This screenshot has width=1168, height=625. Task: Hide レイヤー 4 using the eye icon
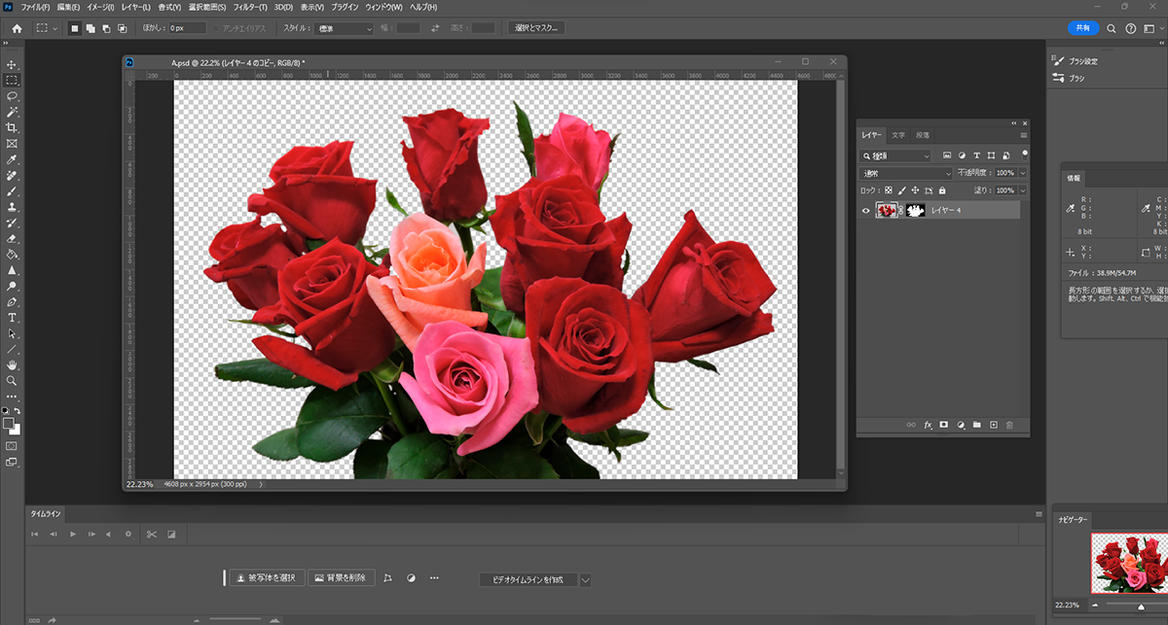(x=865, y=210)
